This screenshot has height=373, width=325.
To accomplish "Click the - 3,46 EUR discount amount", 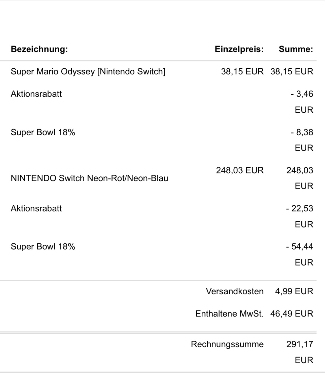I will tap(302, 102).
